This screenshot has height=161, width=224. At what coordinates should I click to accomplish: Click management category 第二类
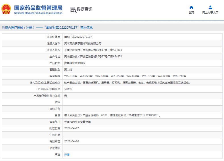point(68,70)
